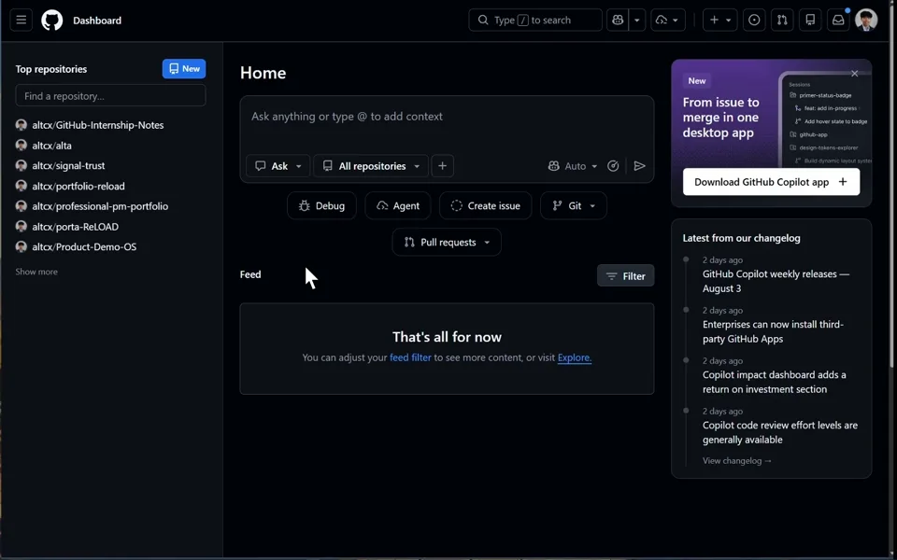This screenshot has width=897, height=560.
Task: Open GitHub Copilot weekly releases changelog entry
Action: tap(776, 281)
